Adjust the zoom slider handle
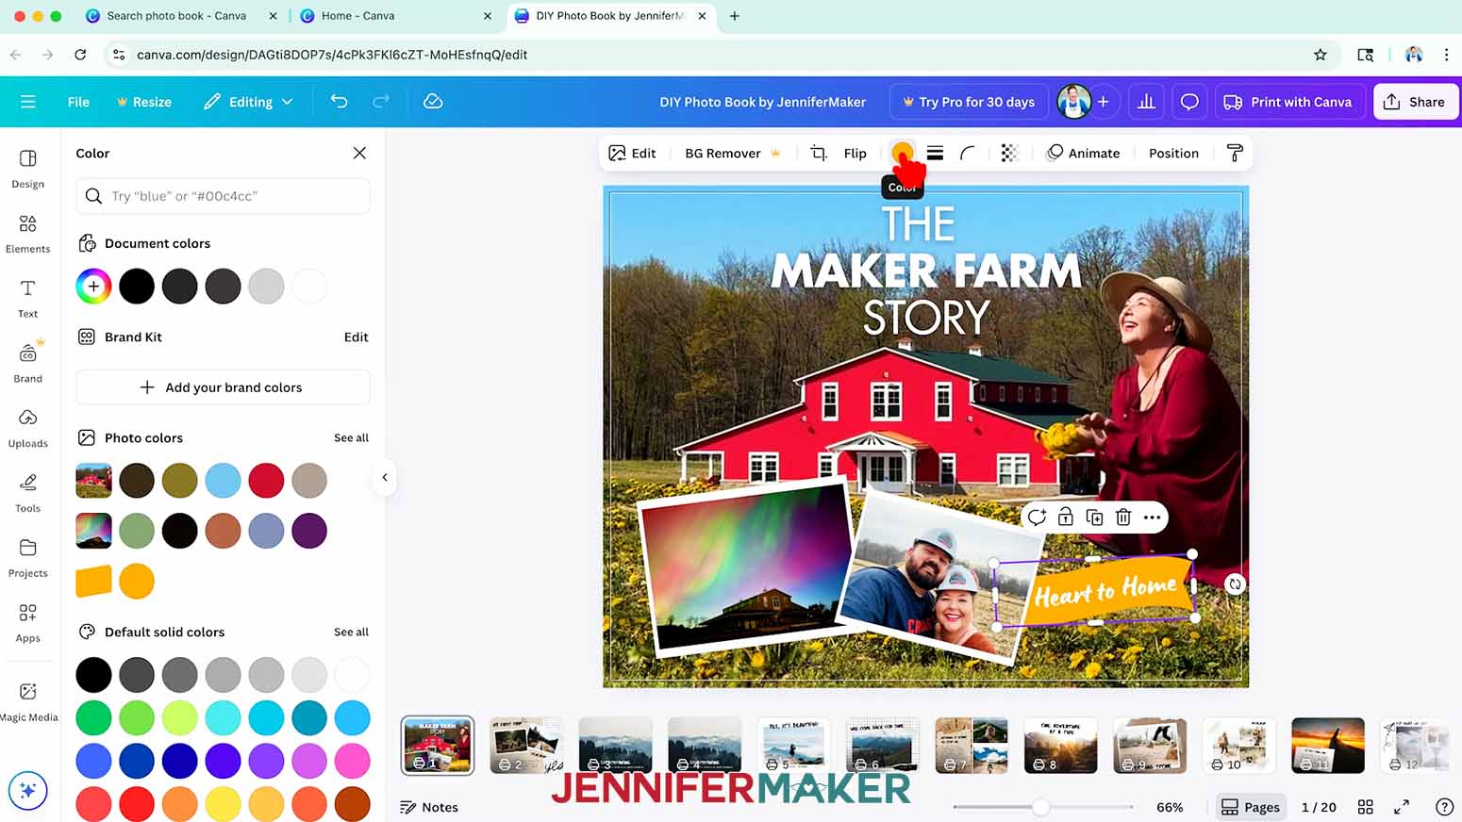Image resolution: width=1462 pixels, height=822 pixels. (x=1039, y=807)
